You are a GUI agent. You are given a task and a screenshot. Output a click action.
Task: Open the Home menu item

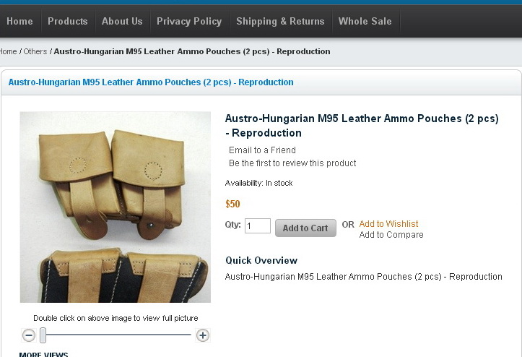coord(19,22)
